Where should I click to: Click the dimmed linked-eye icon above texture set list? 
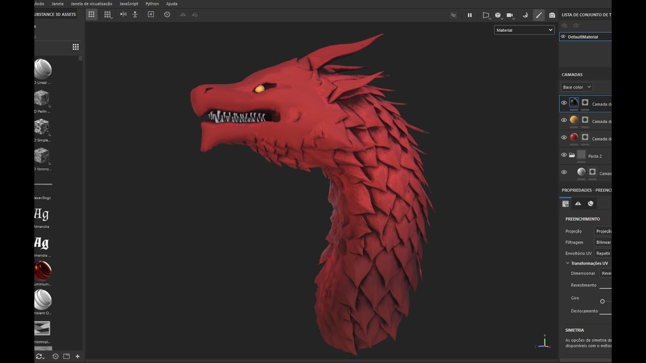point(565,26)
